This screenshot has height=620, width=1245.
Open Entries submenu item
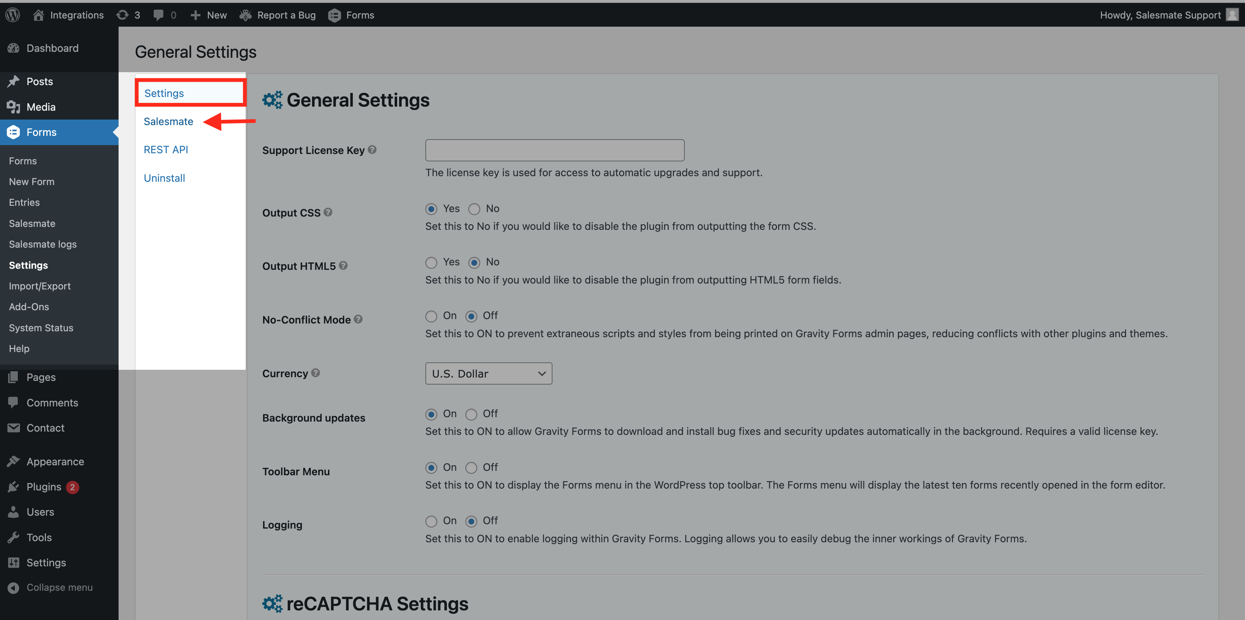point(24,203)
